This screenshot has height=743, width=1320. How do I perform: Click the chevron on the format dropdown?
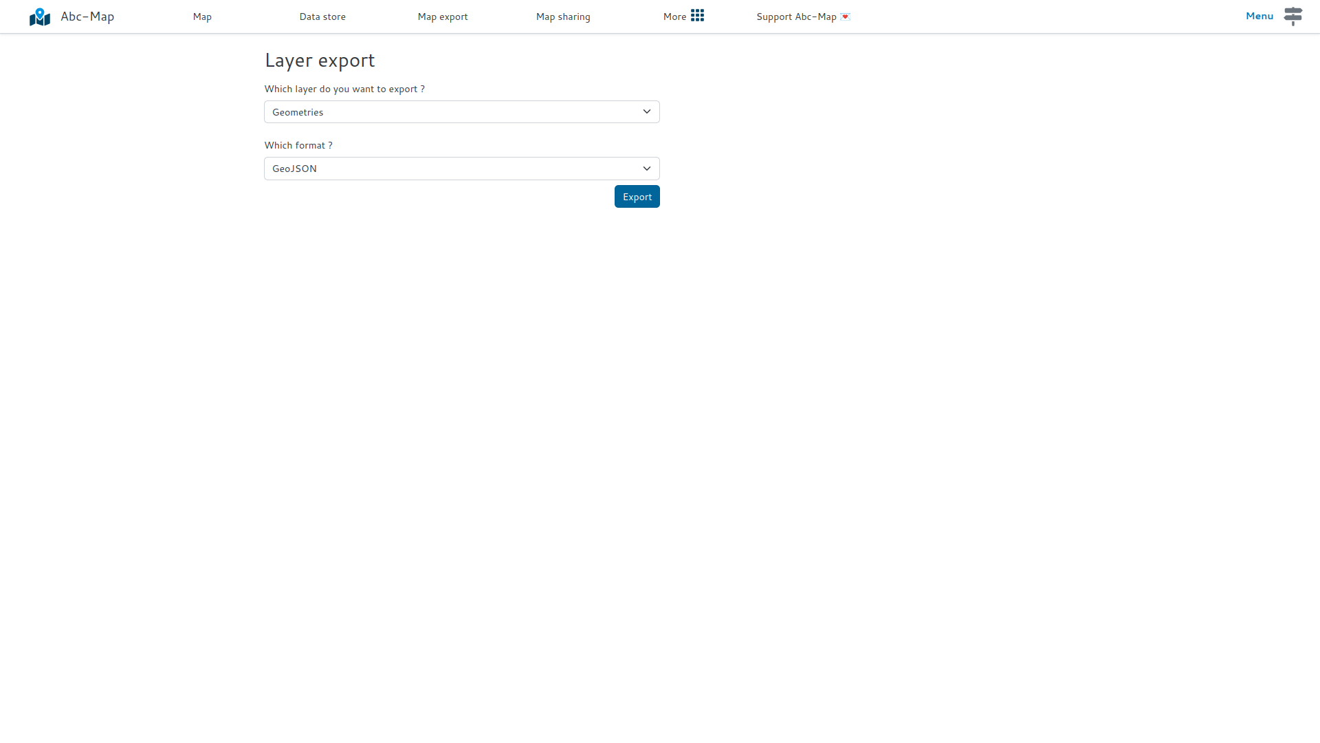click(x=646, y=168)
